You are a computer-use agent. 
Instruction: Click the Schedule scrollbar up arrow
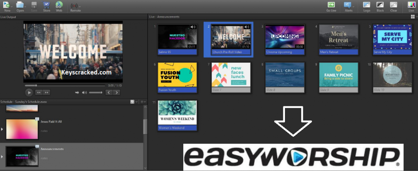145,107
